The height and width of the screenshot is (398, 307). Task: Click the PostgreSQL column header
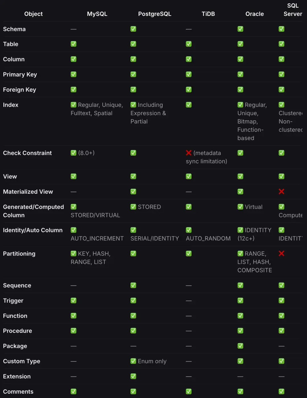155,14
